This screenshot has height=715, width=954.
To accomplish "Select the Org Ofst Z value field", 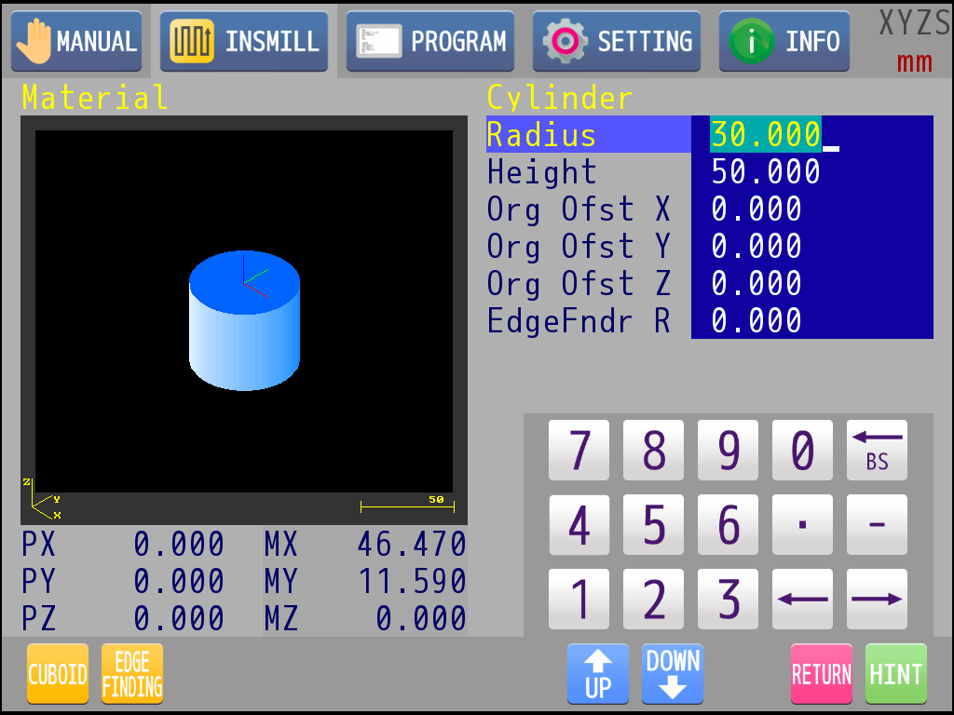I will click(811, 284).
